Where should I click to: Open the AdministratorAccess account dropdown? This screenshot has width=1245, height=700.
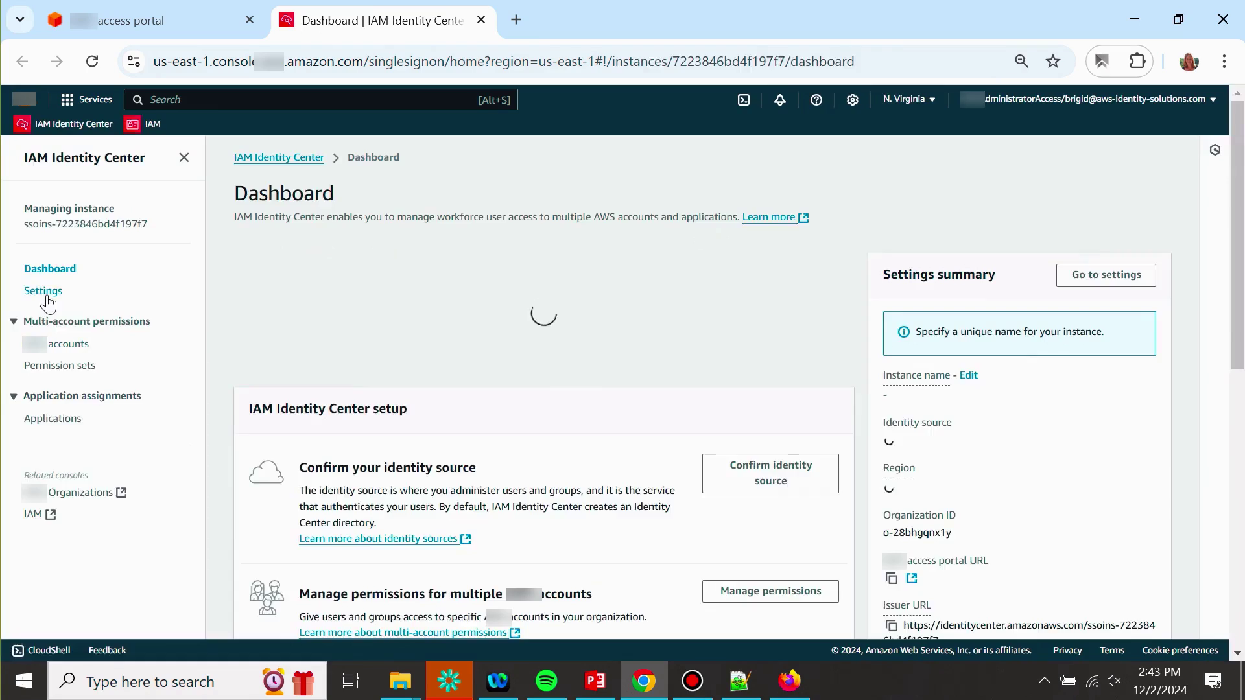[1088, 99]
